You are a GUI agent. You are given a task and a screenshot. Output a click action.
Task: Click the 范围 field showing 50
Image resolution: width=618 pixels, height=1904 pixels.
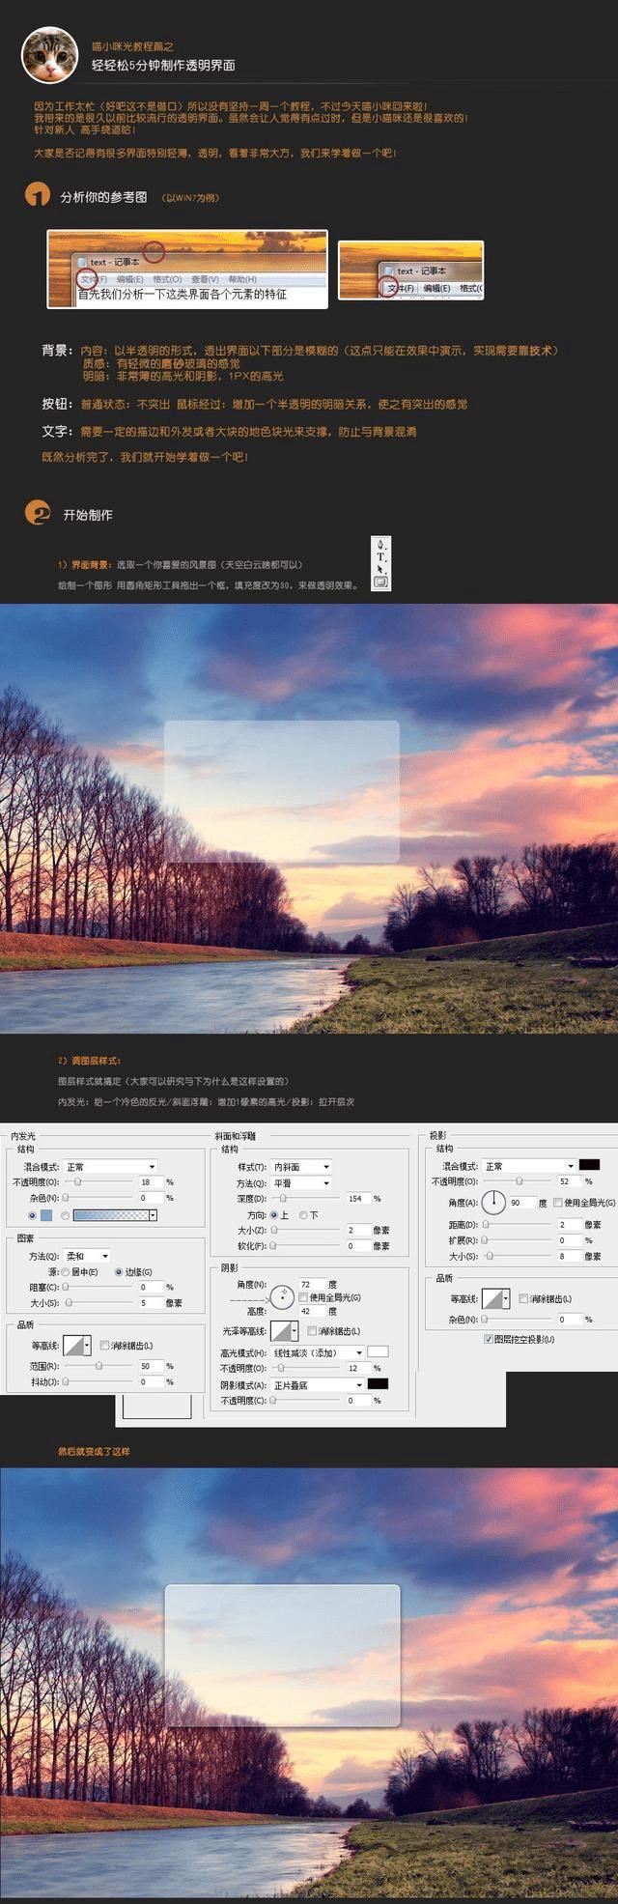click(152, 1366)
